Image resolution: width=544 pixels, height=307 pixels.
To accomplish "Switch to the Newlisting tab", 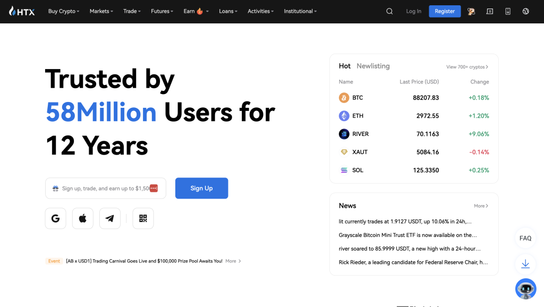I will [x=373, y=66].
